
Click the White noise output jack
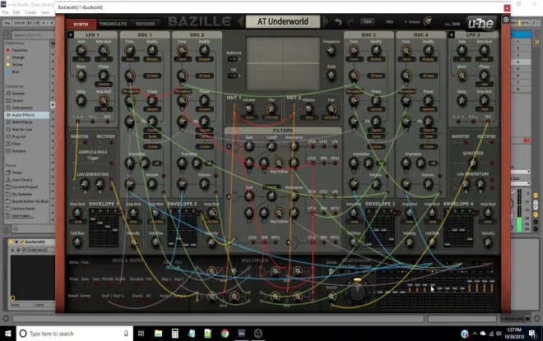tap(74, 268)
